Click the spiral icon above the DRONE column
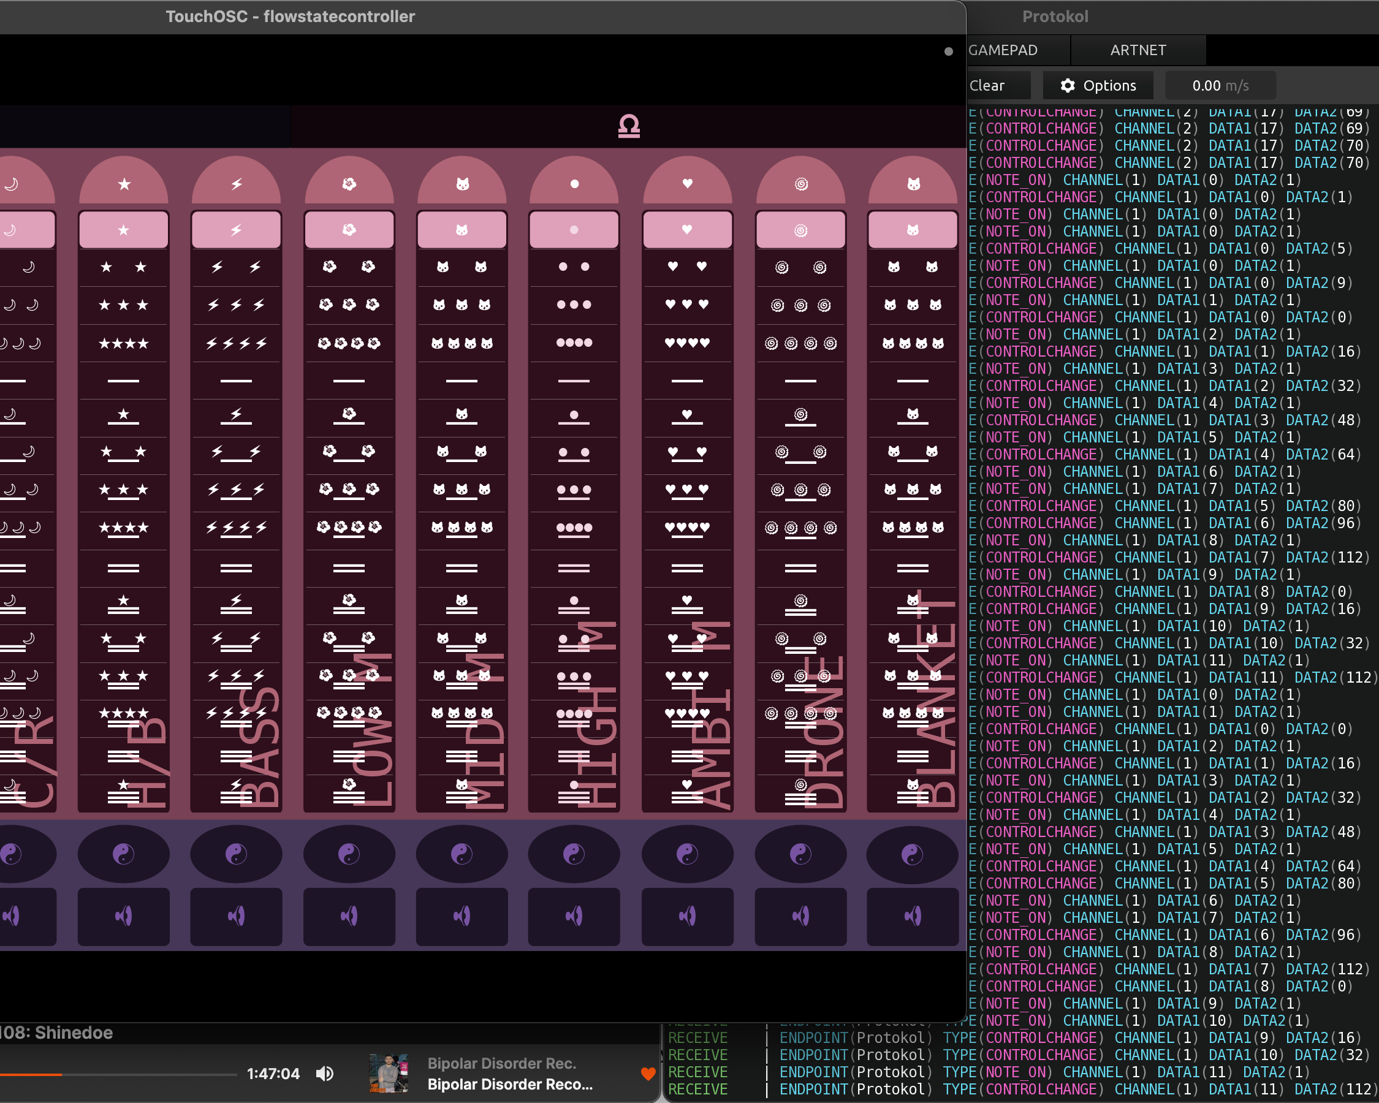 [x=800, y=183]
